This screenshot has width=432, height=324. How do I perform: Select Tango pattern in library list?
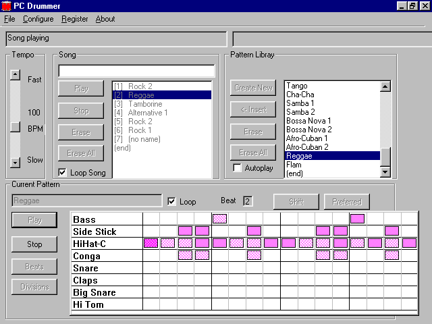click(297, 86)
